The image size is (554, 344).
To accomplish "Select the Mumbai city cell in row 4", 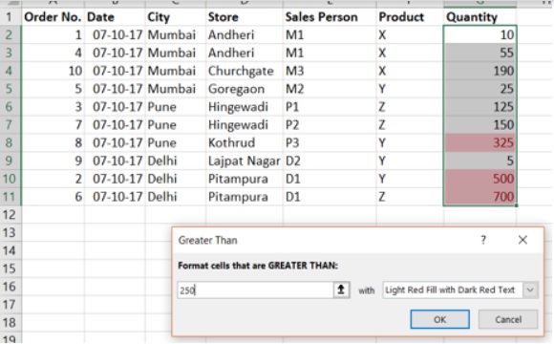I will point(176,71).
